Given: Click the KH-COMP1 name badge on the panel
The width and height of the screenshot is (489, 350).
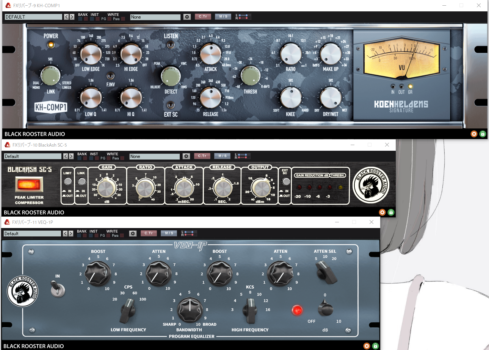Looking at the screenshot, I should point(51,107).
